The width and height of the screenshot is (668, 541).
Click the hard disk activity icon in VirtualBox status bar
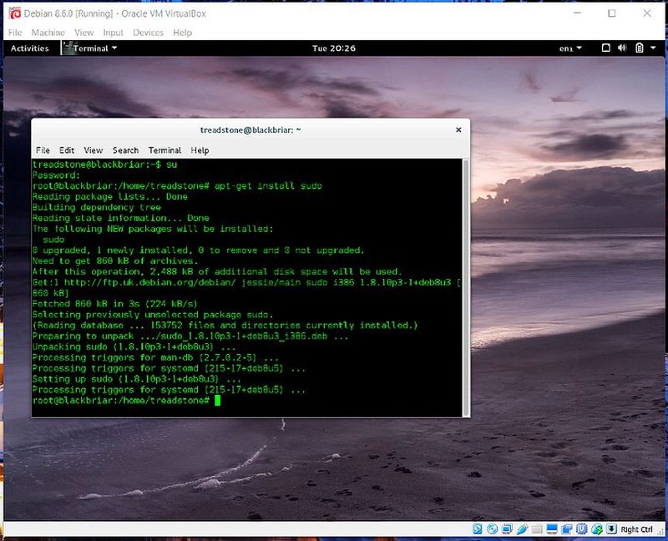point(477,529)
